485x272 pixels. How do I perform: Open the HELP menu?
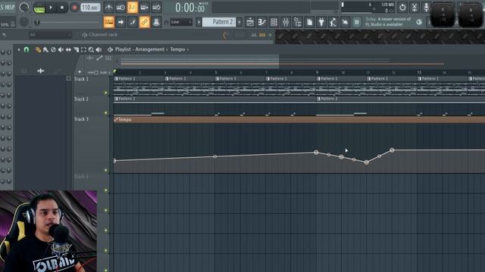coord(9,7)
